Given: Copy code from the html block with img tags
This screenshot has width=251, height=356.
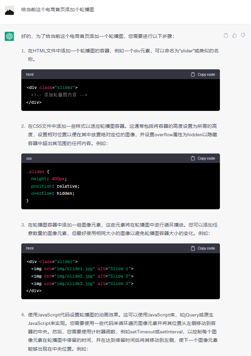Looking at the screenshot, I should (203, 248).
